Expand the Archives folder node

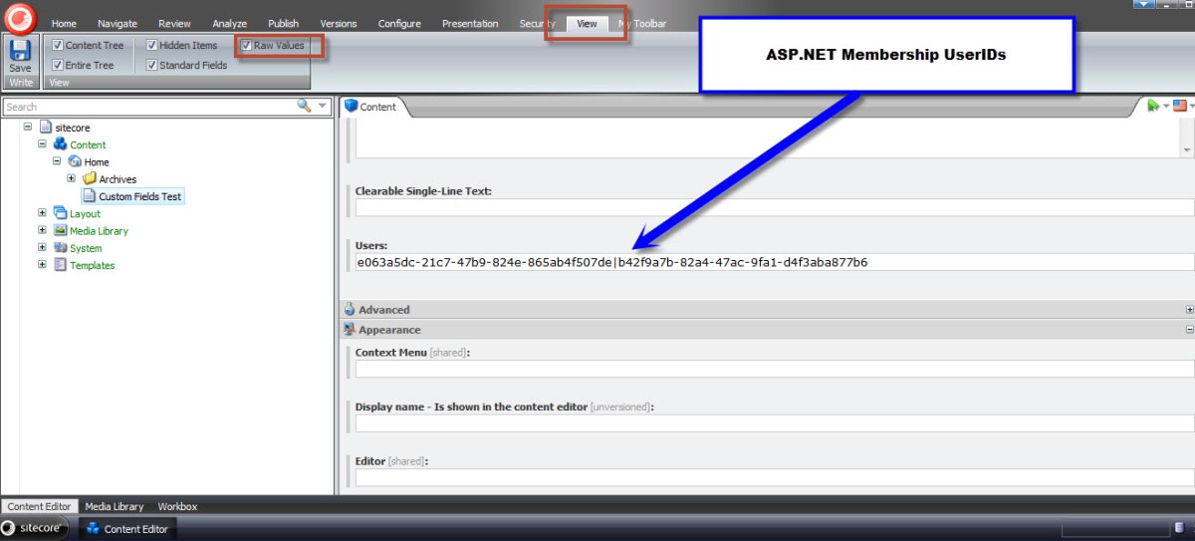tap(72, 178)
